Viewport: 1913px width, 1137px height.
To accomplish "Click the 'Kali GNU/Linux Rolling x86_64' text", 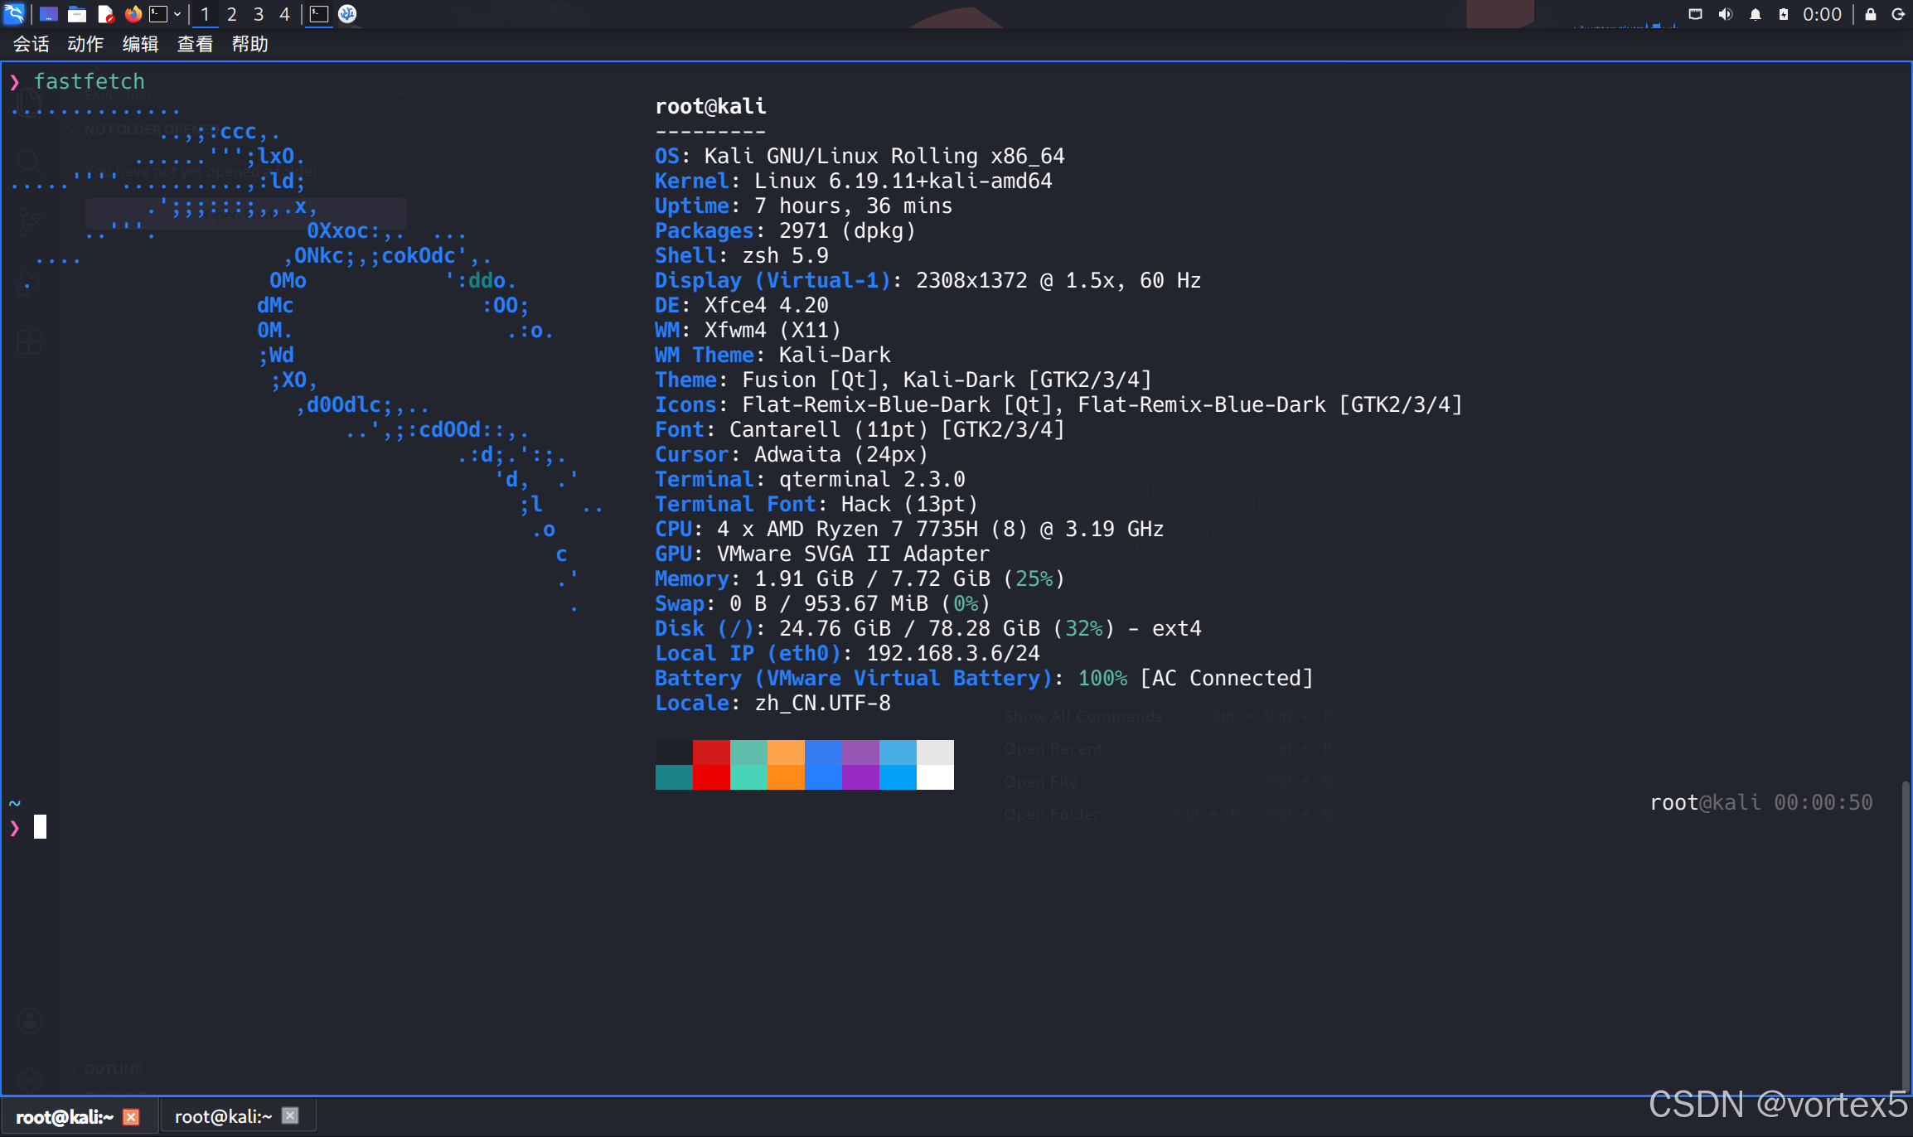I will tap(884, 156).
